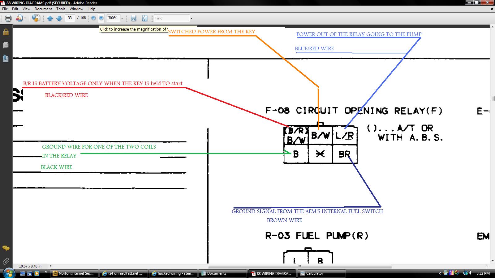
Task: Click the fit full page icon
Action: [144, 18]
